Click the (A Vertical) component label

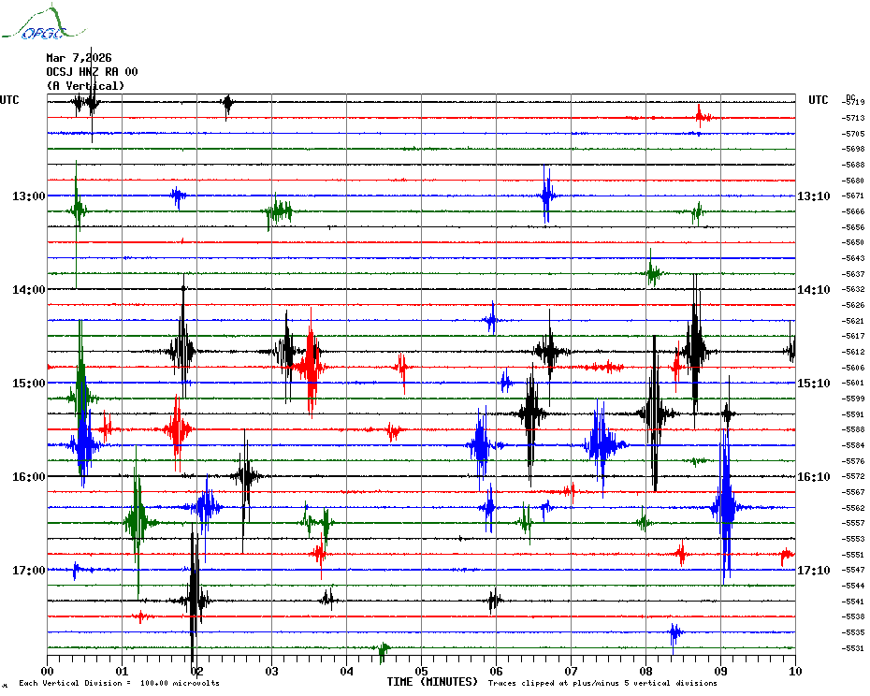tap(85, 86)
